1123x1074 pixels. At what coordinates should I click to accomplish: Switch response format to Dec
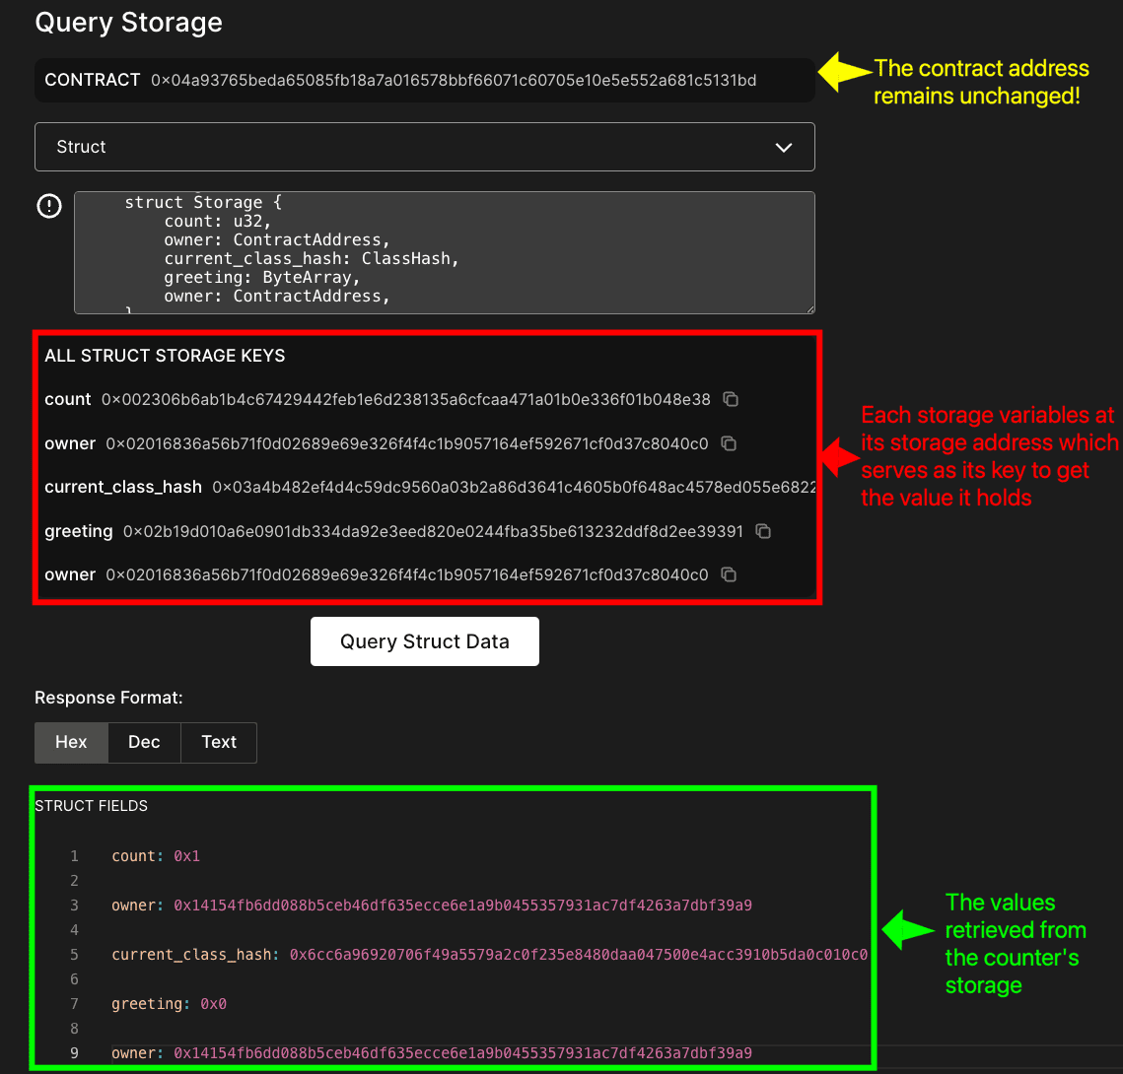click(x=144, y=742)
